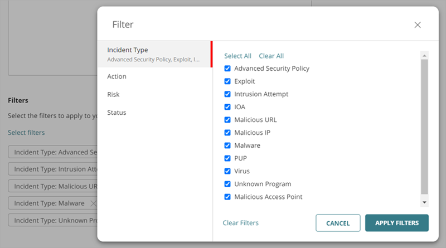The width and height of the screenshot is (446, 248).
Task: Disable the PUP checkbox
Action: pyautogui.click(x=227, y=158)
